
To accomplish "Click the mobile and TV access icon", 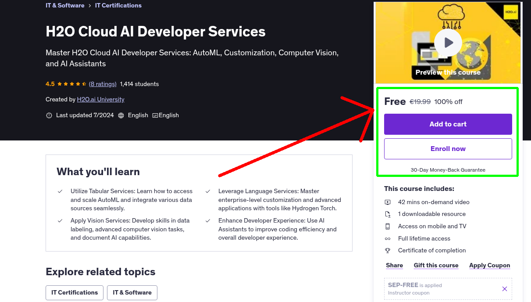I will point(388,226).
